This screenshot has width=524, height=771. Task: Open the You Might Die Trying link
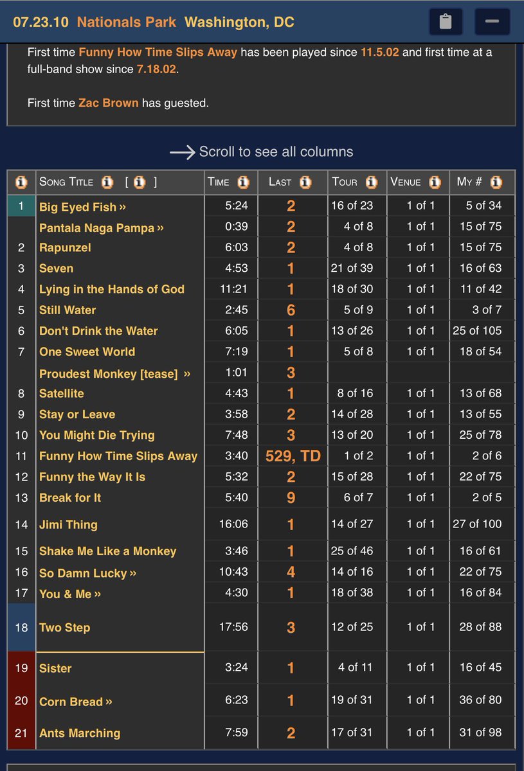97,435
